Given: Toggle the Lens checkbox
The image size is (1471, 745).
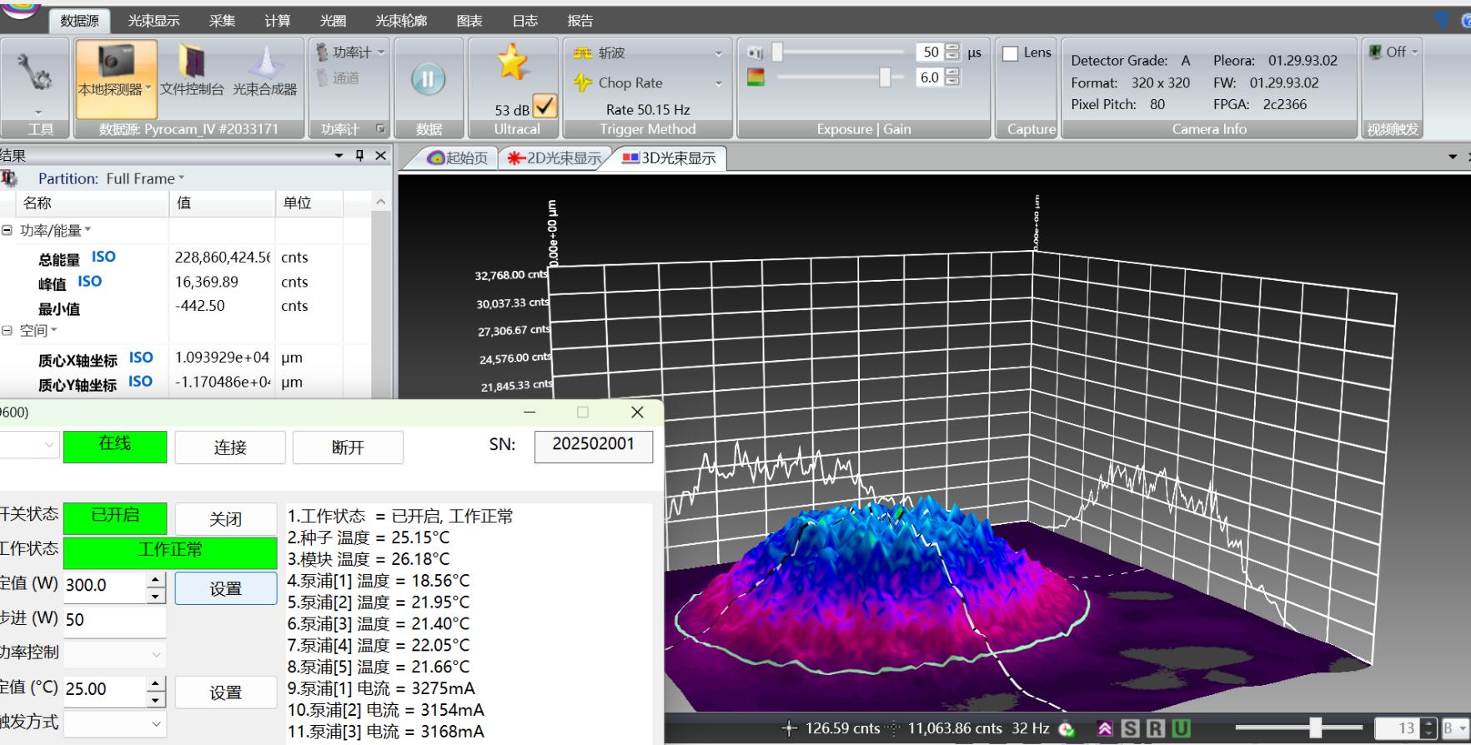Looking at the screenshot, I should click(1011, 53).
